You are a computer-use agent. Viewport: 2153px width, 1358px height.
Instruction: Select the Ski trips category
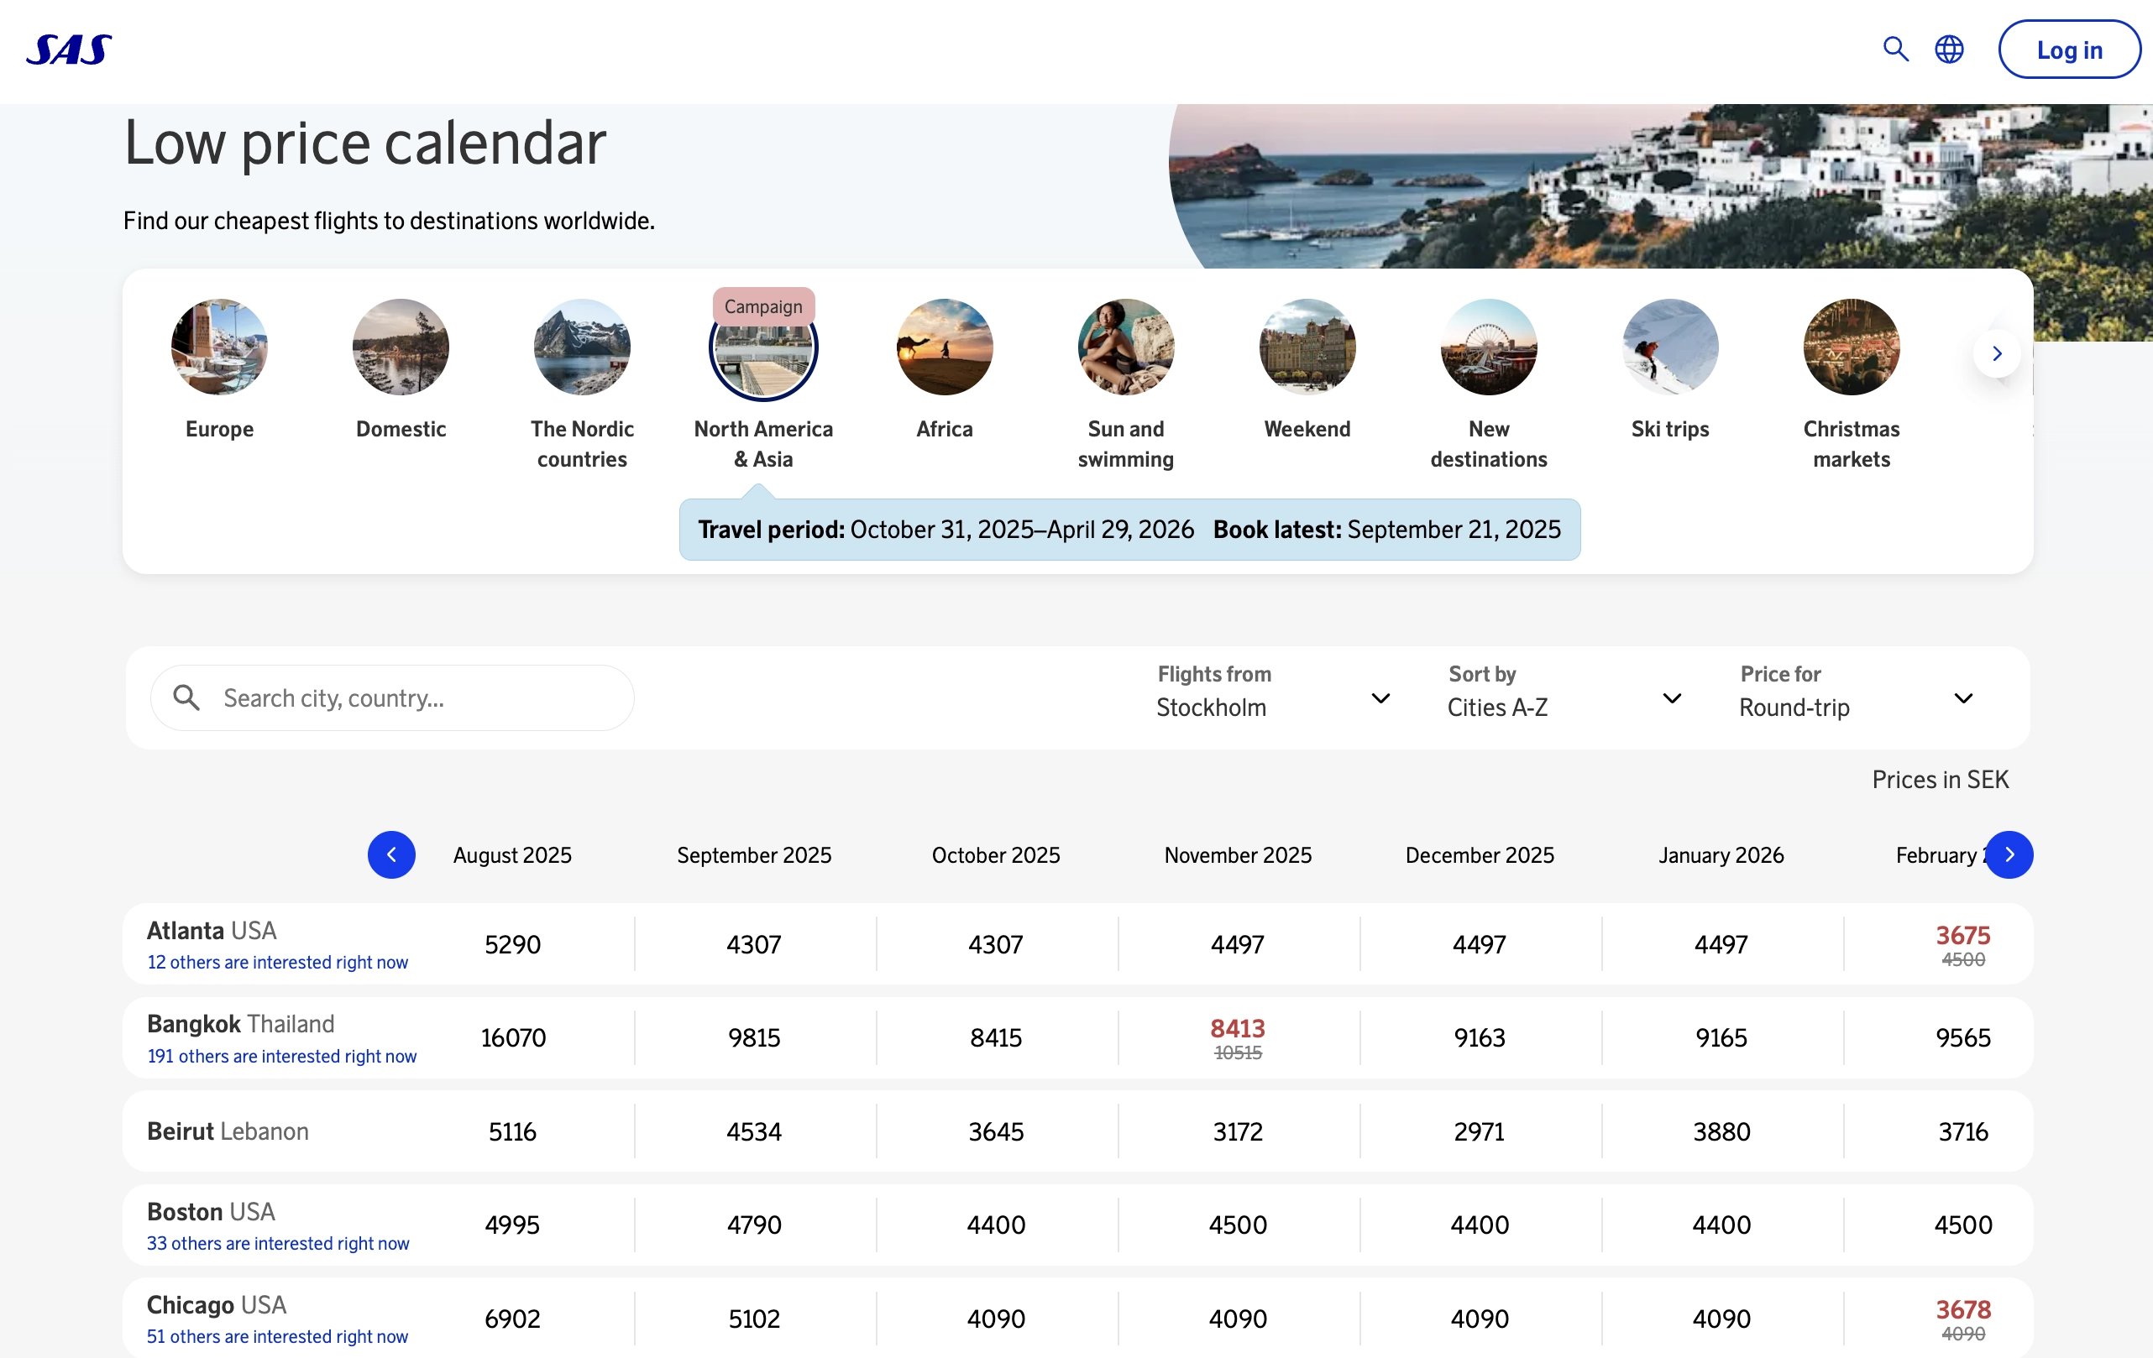pos(1670,347)
